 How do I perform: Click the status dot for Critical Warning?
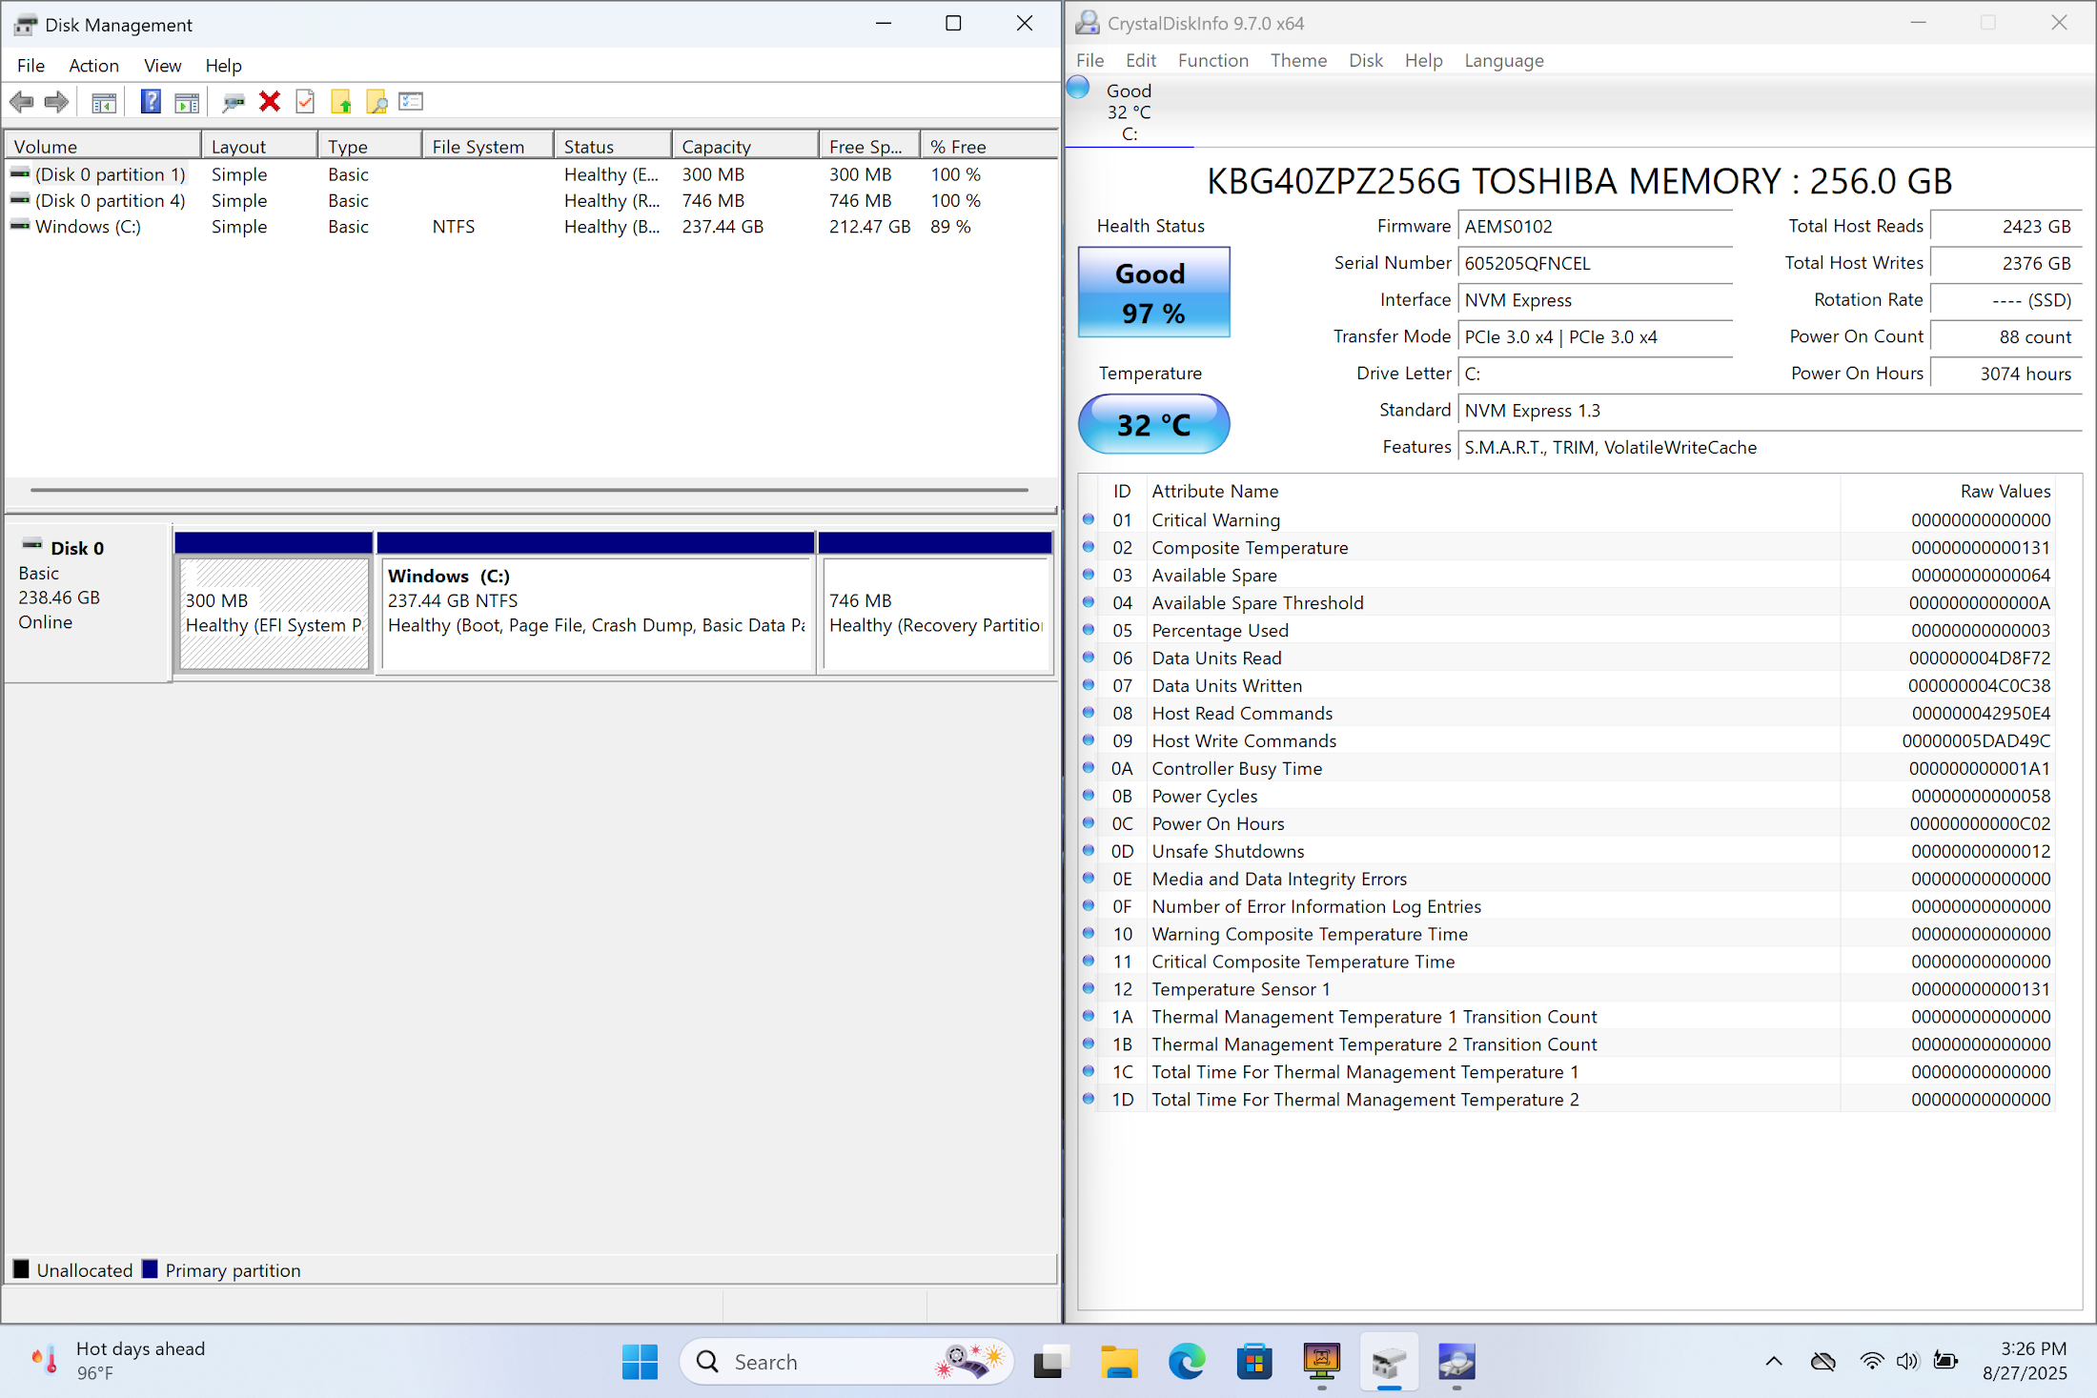[x=1089, y=519]
